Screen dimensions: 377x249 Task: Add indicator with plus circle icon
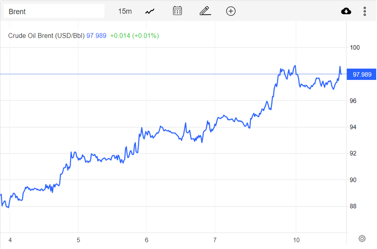click(231, 11)
